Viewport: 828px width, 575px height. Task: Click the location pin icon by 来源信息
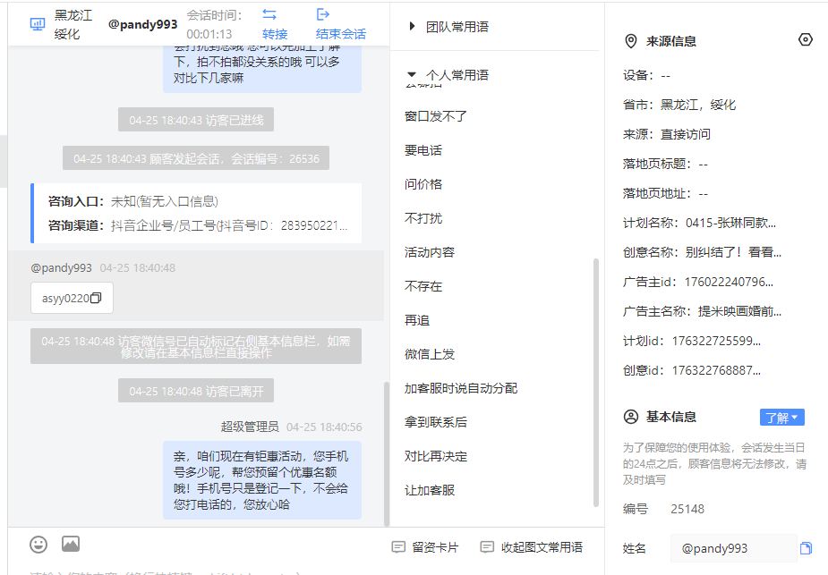631,41
